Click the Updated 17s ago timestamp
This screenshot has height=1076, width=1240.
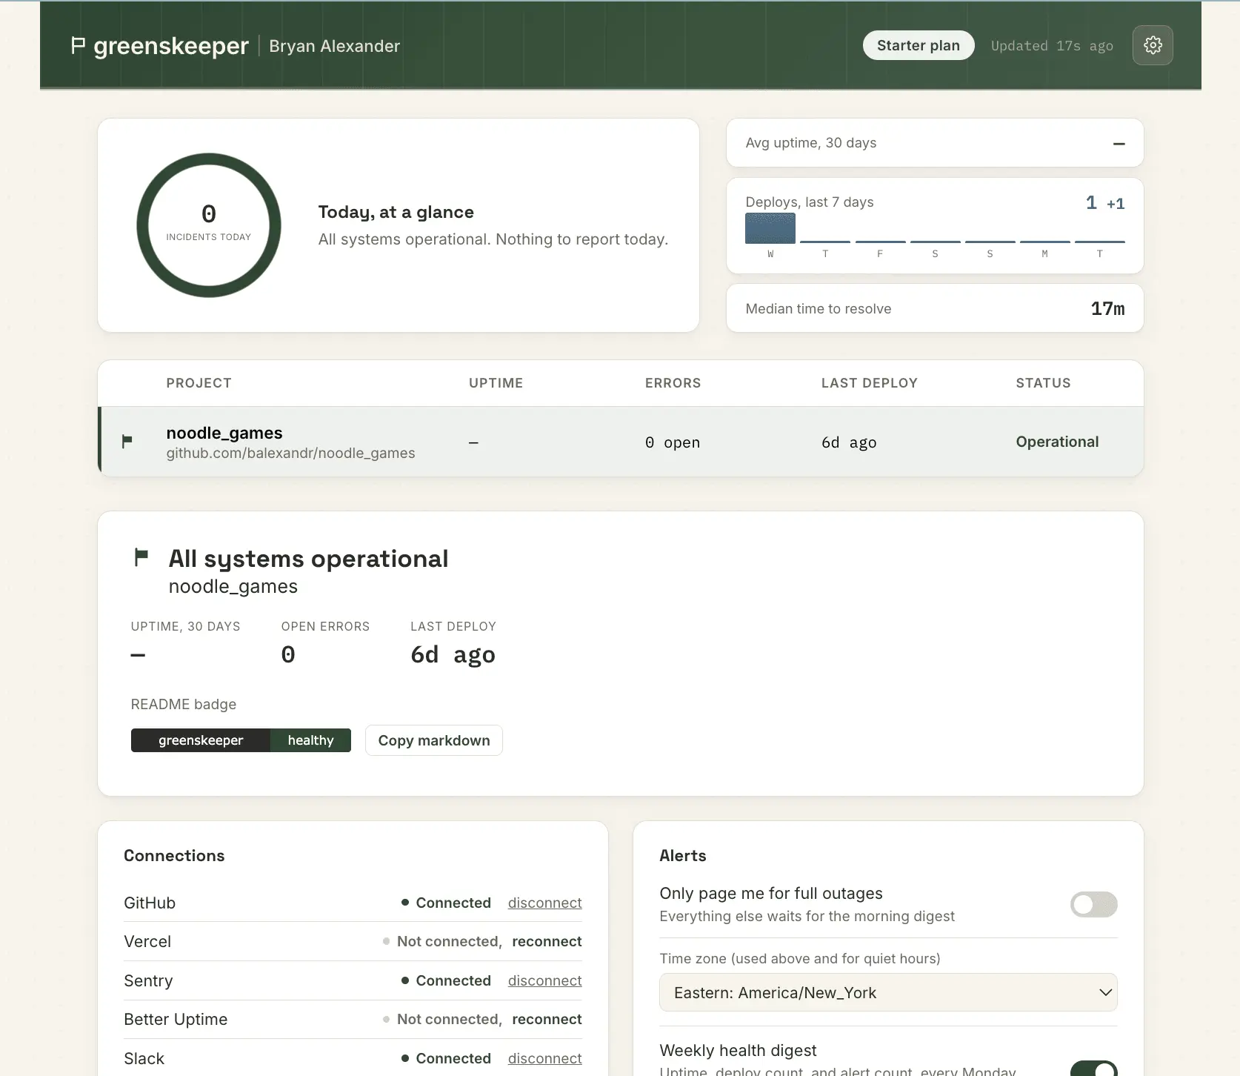tap(1052, 46)
